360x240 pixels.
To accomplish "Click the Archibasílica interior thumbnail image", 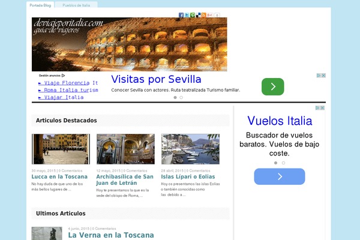I will pyautogui.click(x=125, y=149).
